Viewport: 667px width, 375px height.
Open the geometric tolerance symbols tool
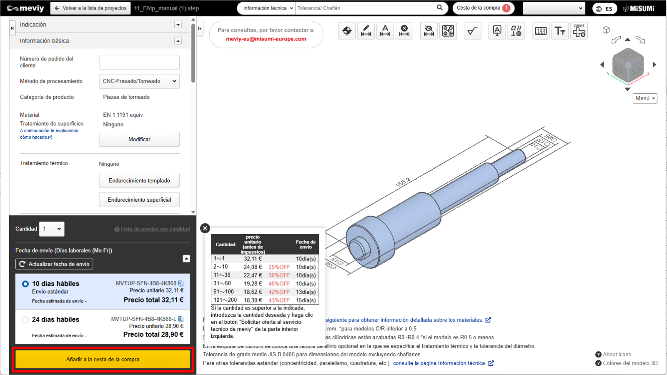click(x=516, y=31)
